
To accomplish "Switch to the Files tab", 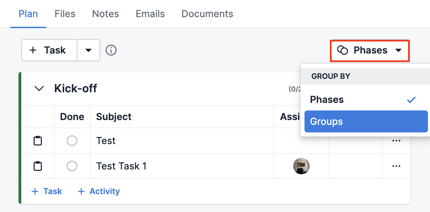I will point(64,14).
